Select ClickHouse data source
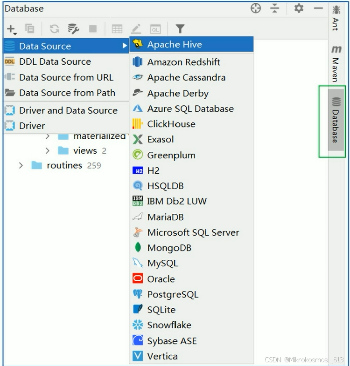 pyautogui.click(x=191, y=124)
